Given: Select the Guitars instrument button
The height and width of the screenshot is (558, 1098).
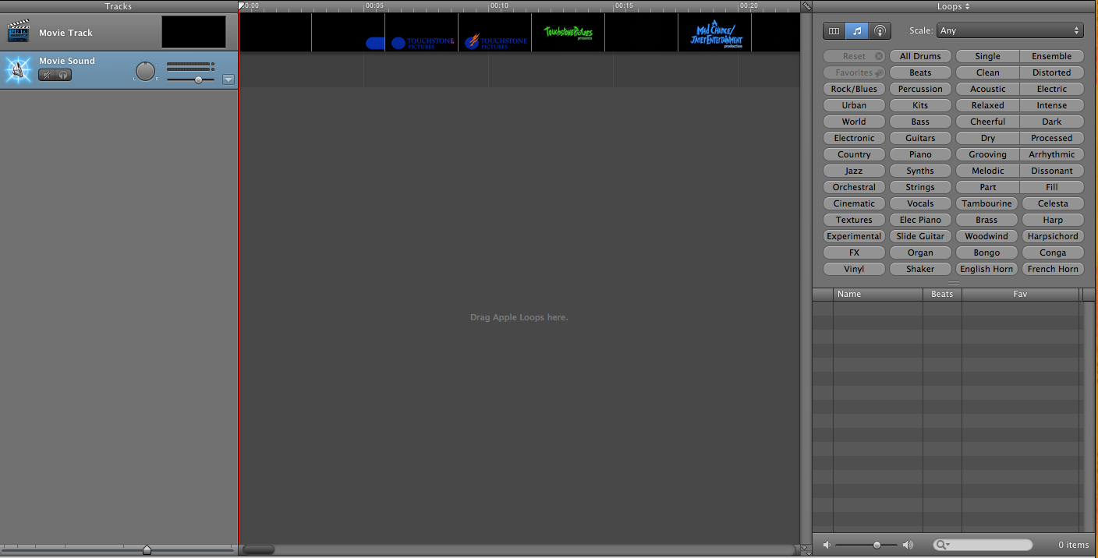Looking at the screenshot, I should pyautogui.click(x=920, y=138).
